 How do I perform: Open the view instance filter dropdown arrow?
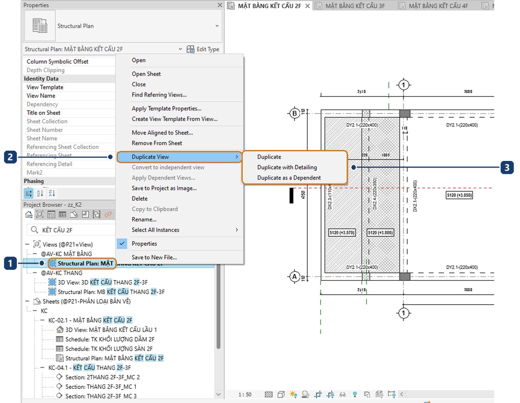180,49
